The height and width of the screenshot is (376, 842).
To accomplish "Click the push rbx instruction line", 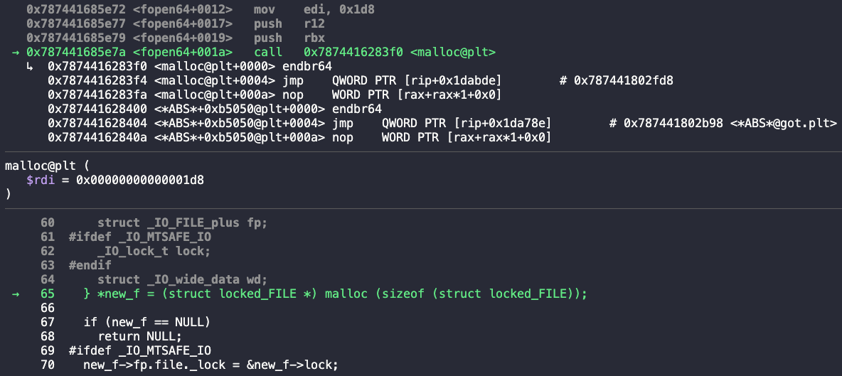I will pyautogui.click(x=175, y=38).
